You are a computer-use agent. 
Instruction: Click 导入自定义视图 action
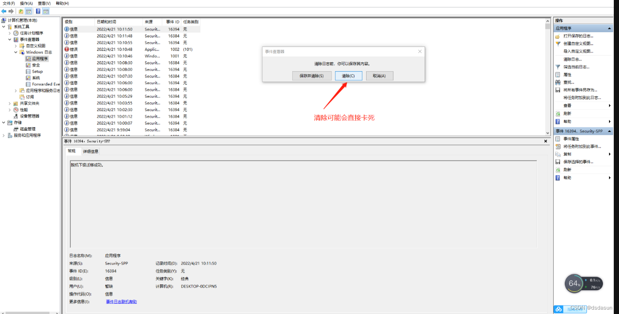tap(578, 51)
